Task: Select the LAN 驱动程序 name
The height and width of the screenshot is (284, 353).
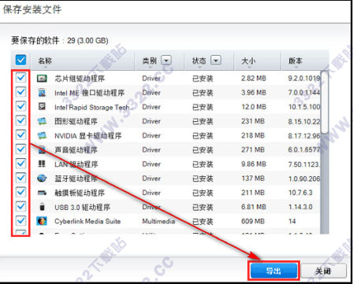Action: point(76,164)
